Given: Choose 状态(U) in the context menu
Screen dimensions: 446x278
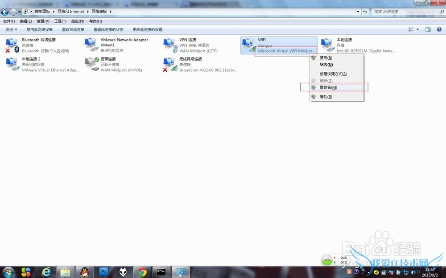Looking at the screenshot, I should coord(336,65).
